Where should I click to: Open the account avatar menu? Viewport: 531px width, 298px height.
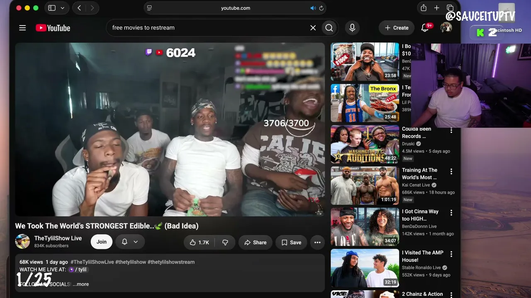tap(446, 28)
